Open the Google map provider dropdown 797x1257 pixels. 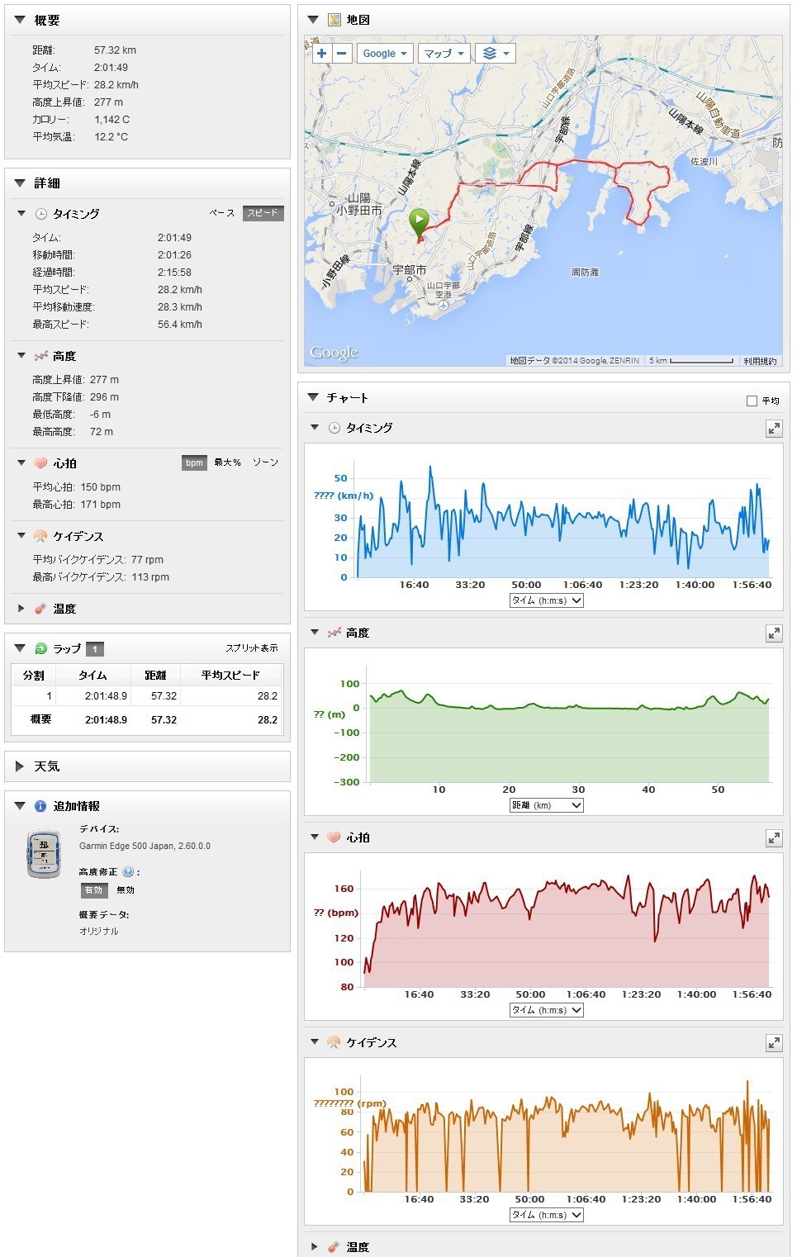coord(385,54)
